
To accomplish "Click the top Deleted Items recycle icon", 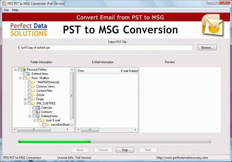I will click(x=28, y=74).
